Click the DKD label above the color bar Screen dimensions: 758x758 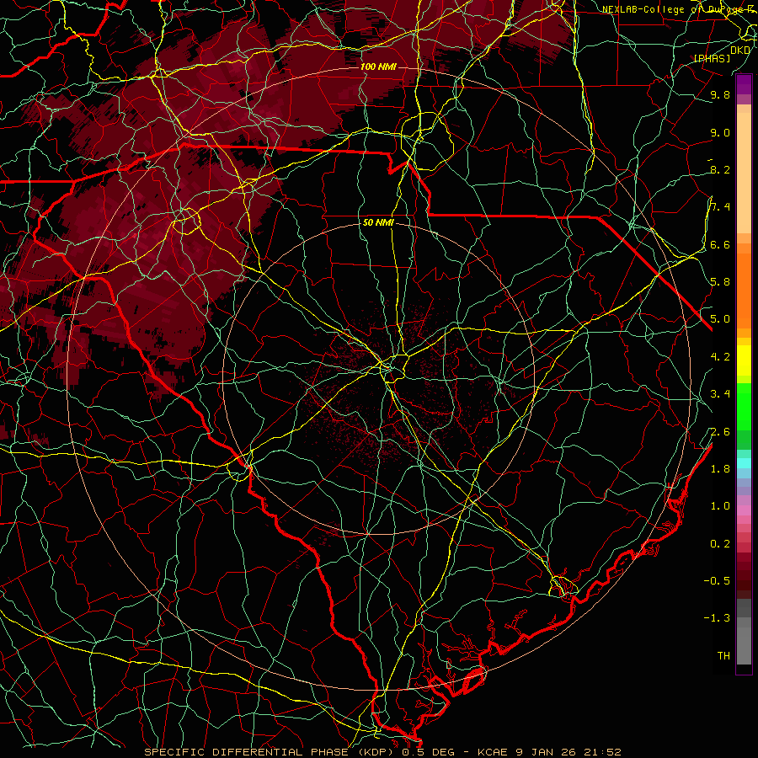(740, 51)
